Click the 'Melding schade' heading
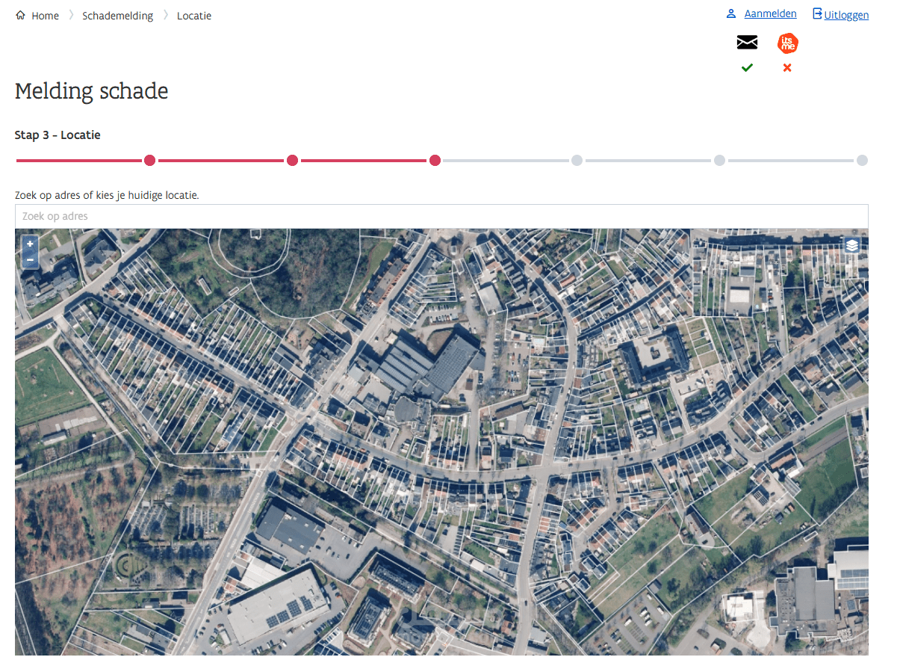 pos(91,91)
